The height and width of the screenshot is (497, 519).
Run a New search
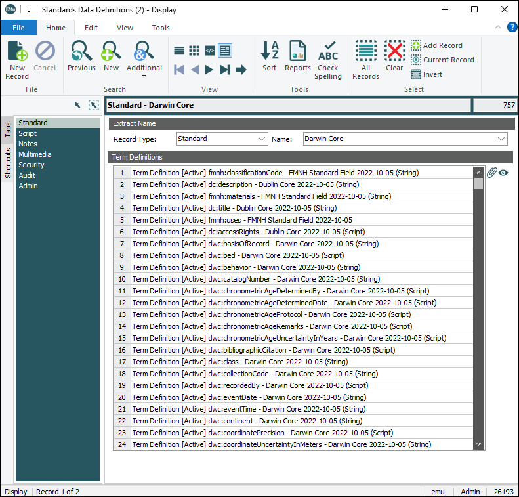tap(111, 52)
